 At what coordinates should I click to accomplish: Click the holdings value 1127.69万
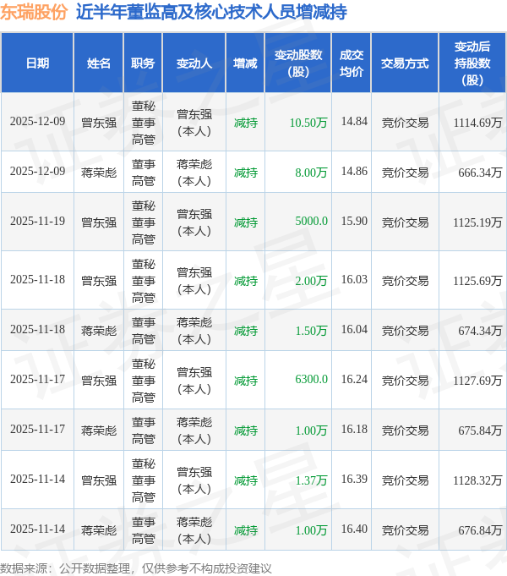(x=477, y=381)
